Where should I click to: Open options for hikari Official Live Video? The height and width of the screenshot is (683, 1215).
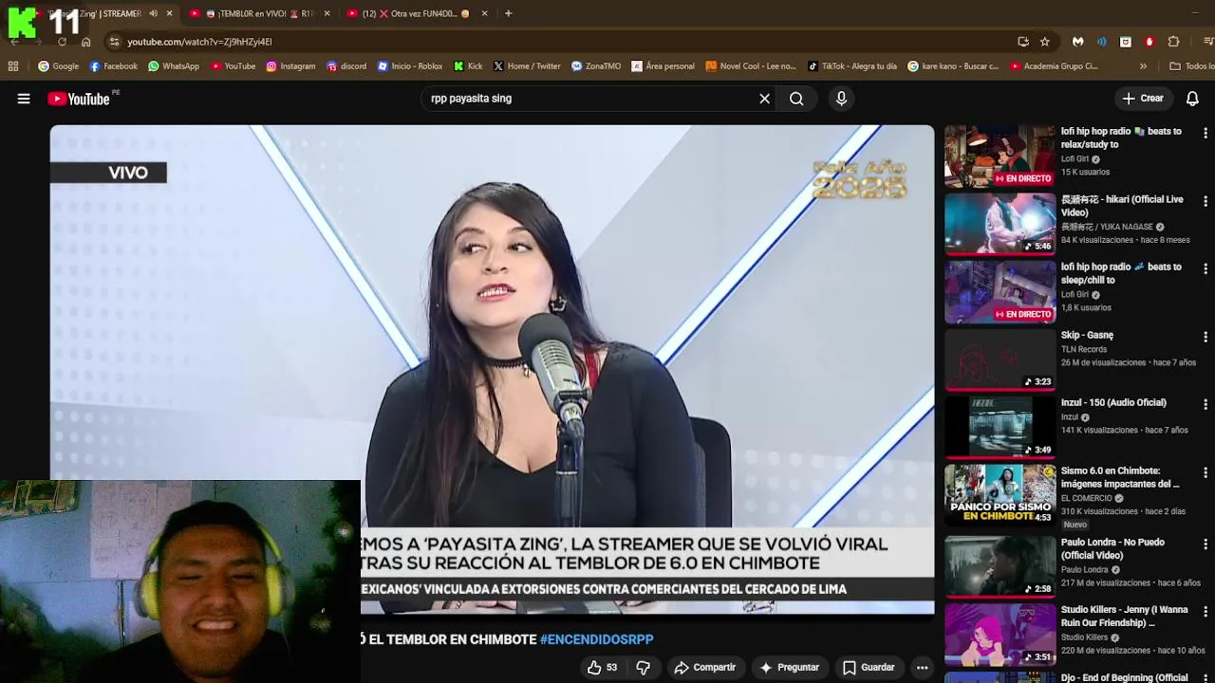point(1206,201)
